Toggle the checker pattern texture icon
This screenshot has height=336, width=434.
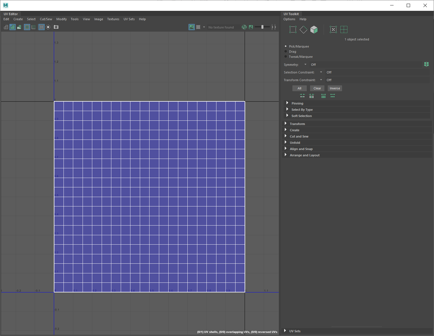pyautogui.click(x=198, y=27)
